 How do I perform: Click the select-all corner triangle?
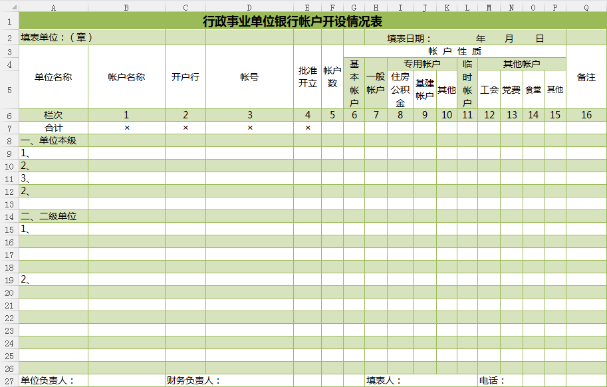(9, 7)
